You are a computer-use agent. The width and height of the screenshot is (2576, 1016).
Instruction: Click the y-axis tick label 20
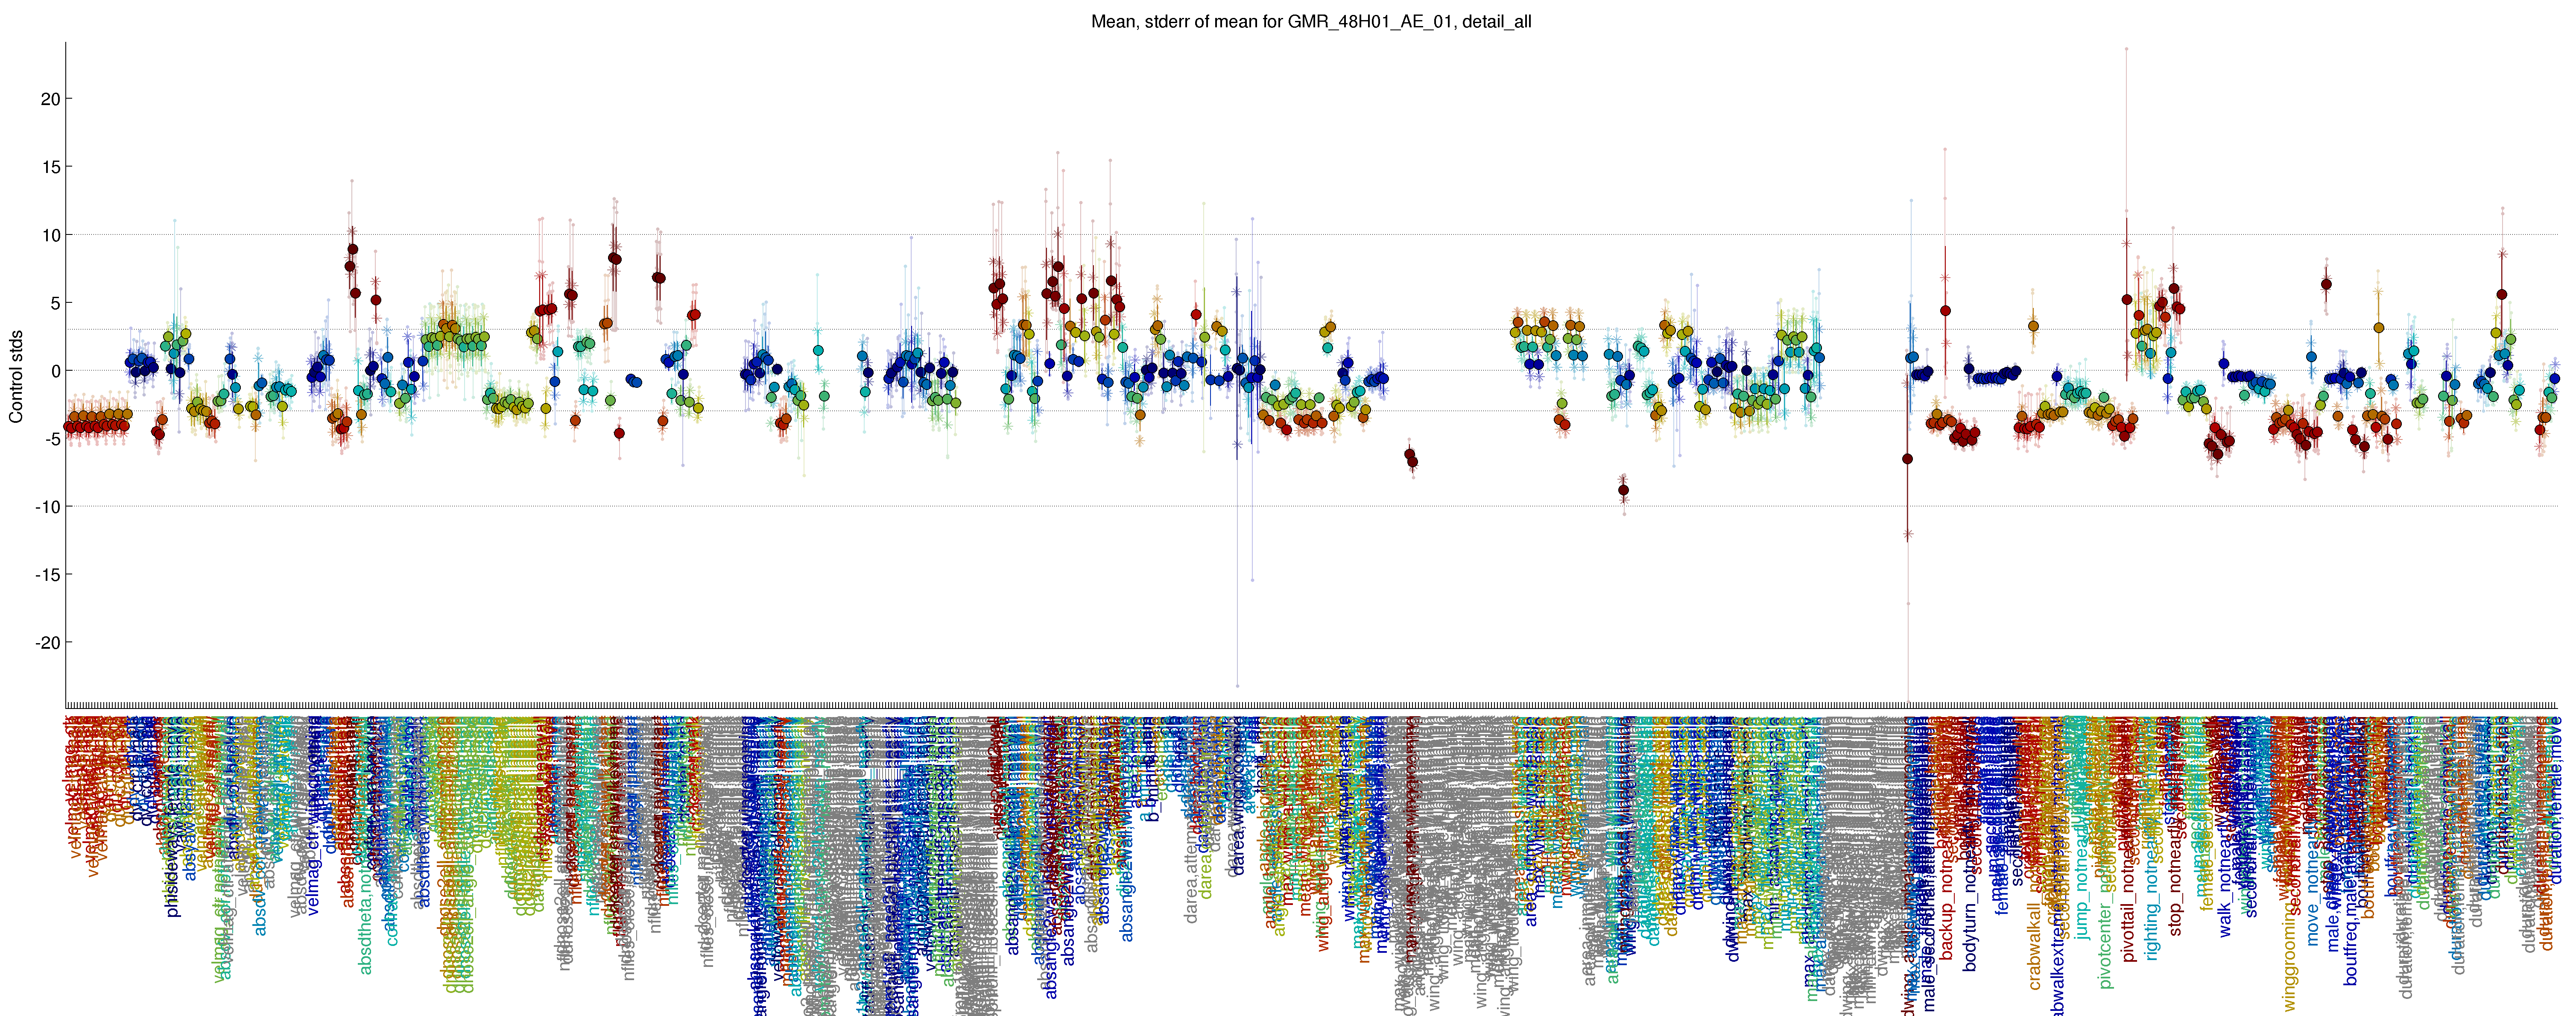click(x=50, y=99)
